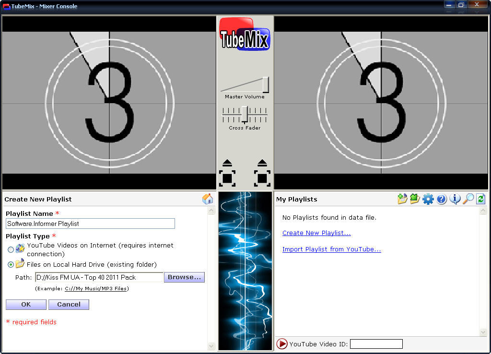
Task: Click scroll up arrow in Create New Playlist panel
Action: pyautogui.click(x=211, y=211)
